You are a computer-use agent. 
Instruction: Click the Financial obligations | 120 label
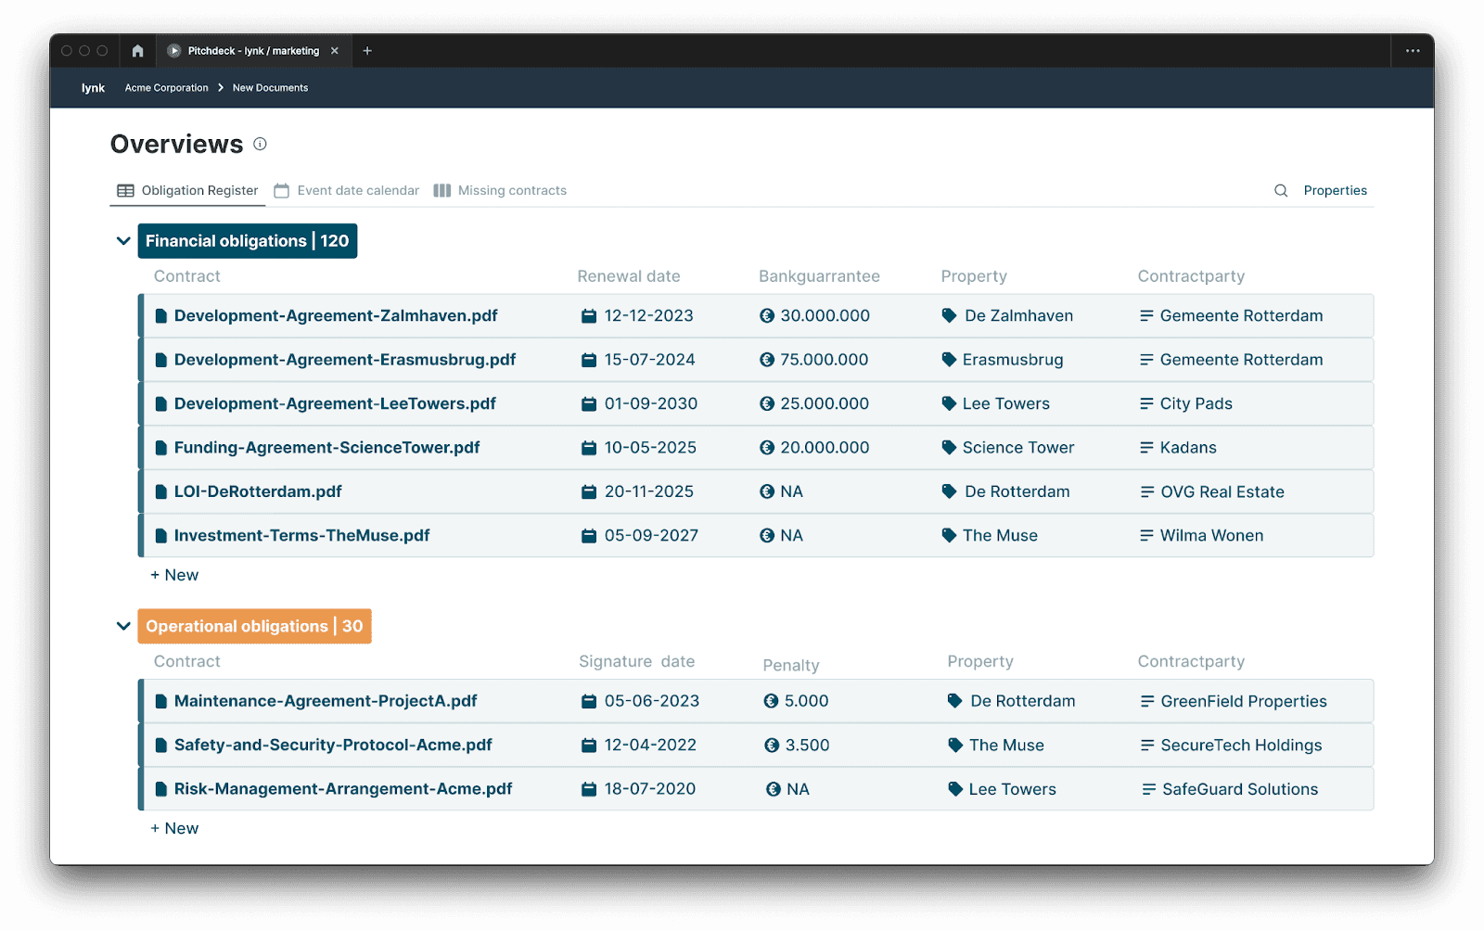(x=248, y=241)
